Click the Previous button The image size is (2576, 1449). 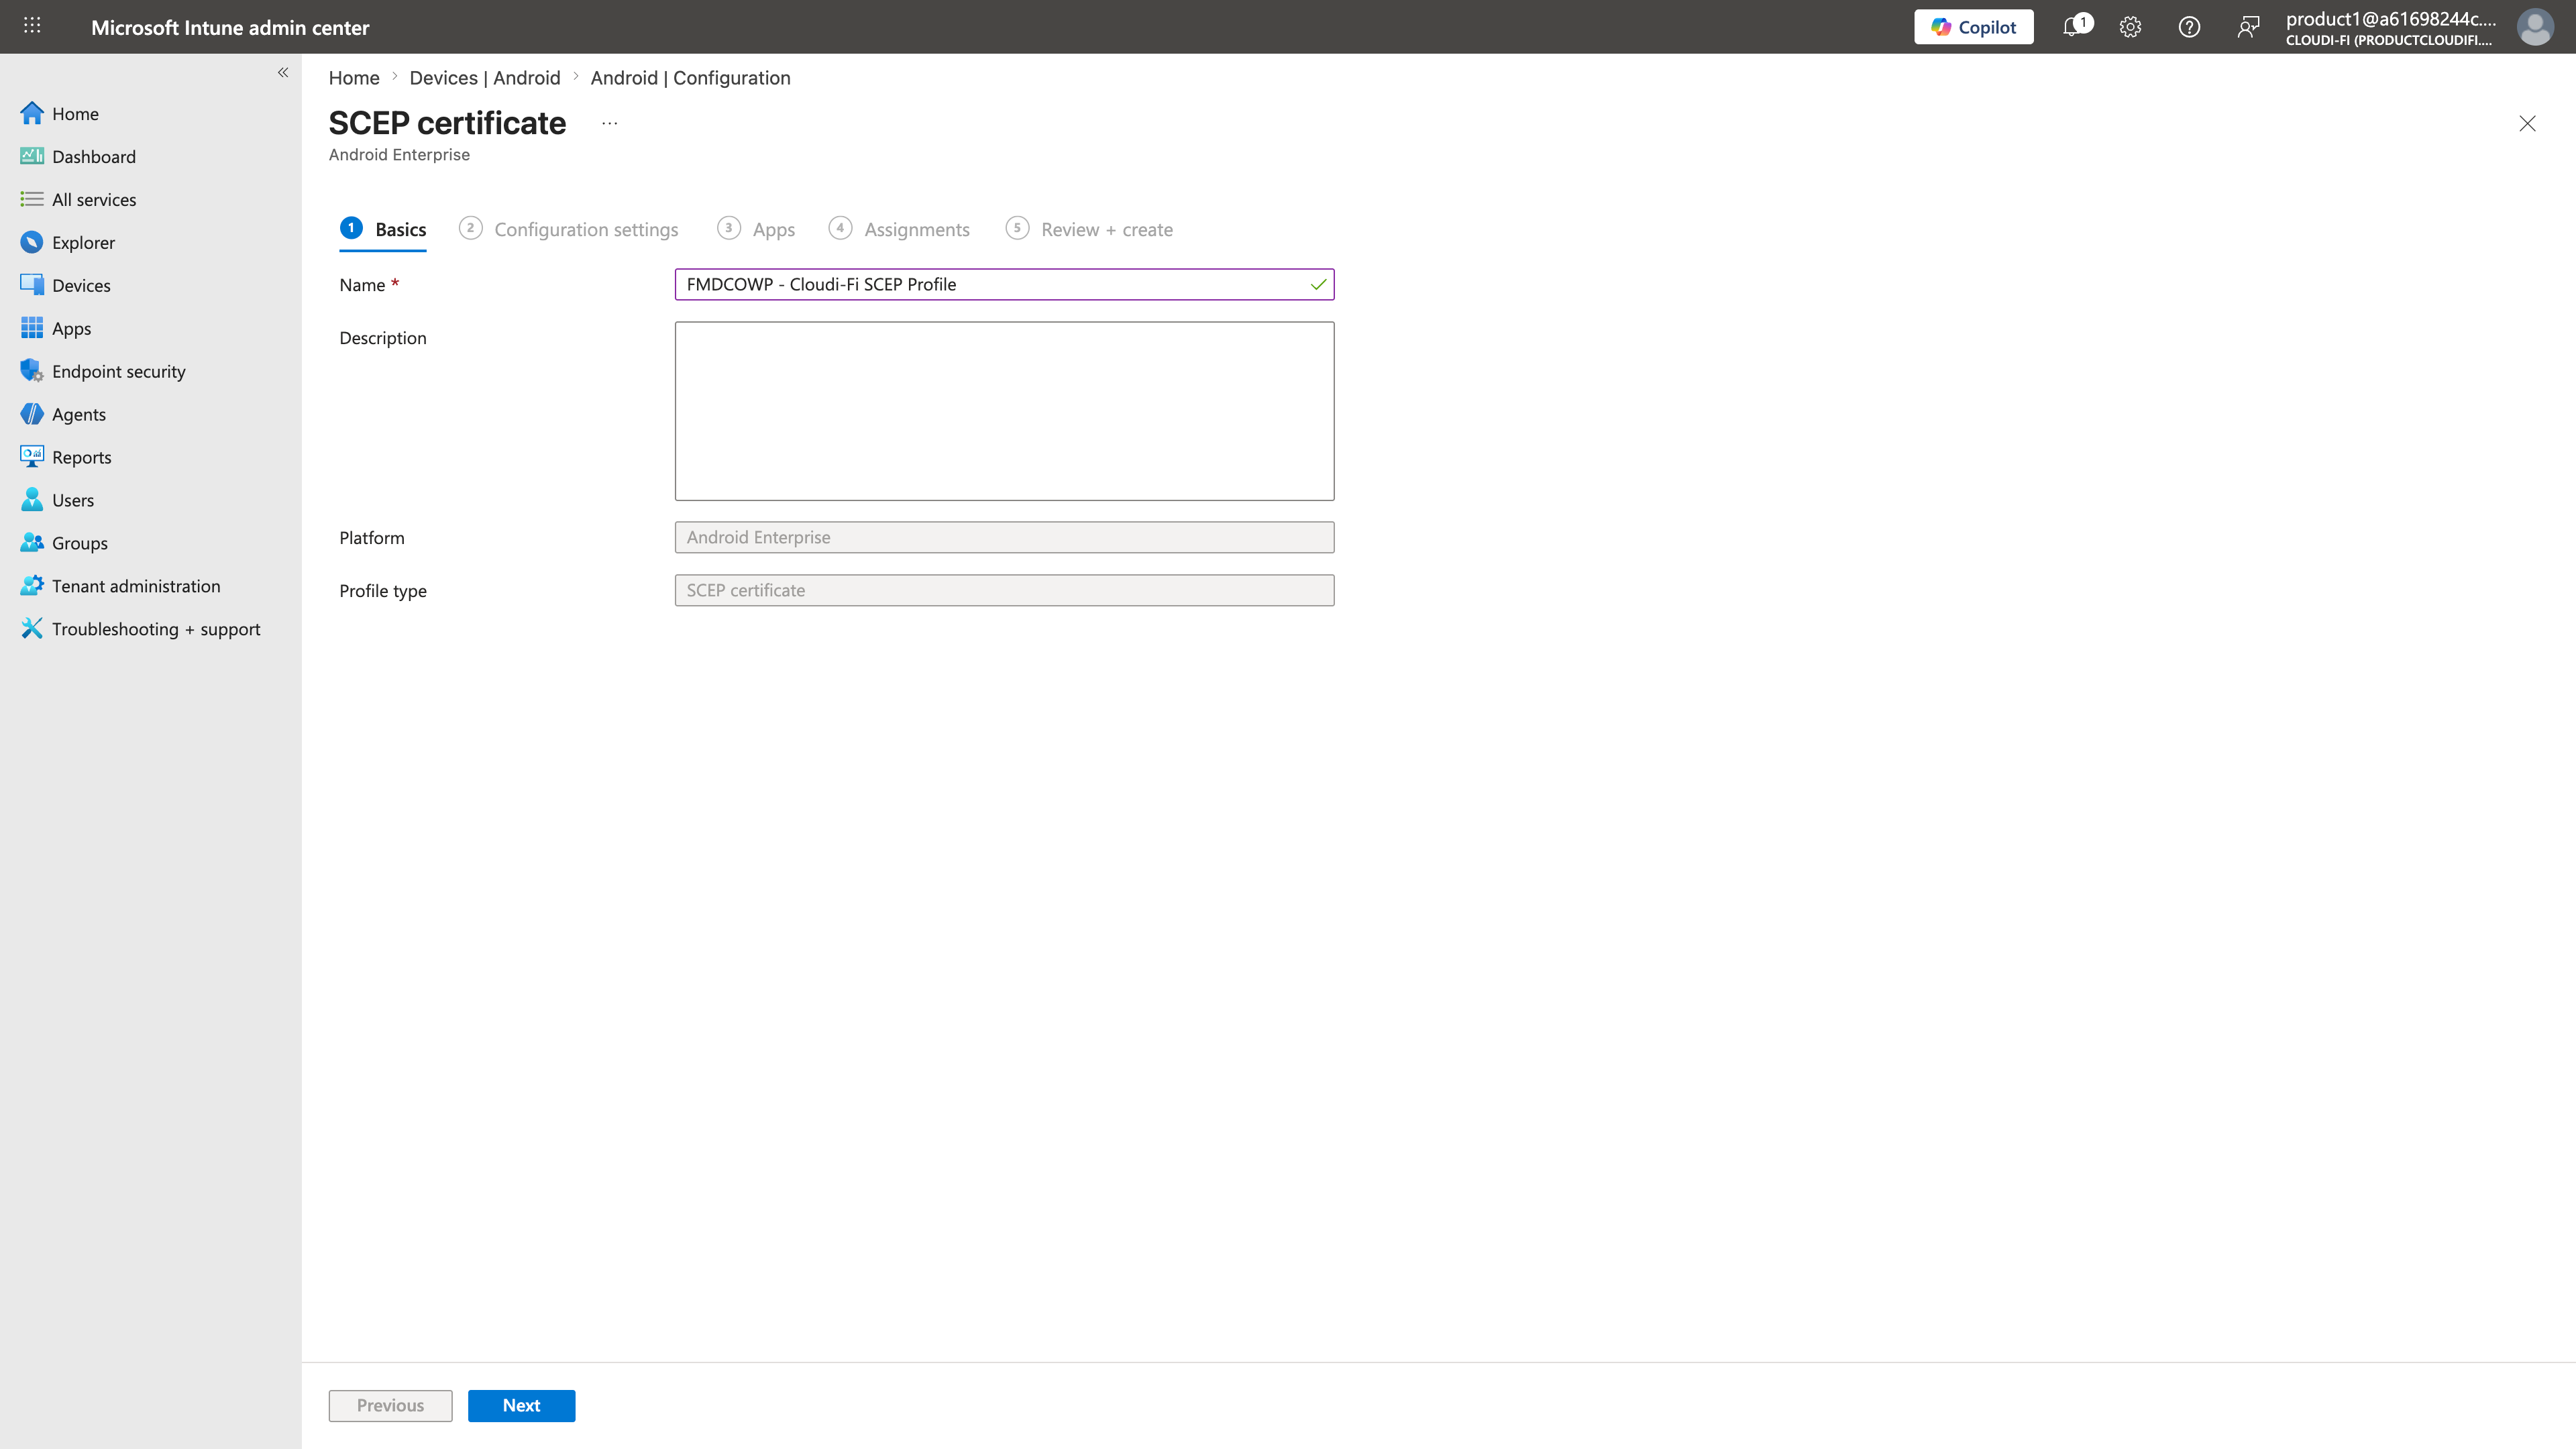point(390,1405)
